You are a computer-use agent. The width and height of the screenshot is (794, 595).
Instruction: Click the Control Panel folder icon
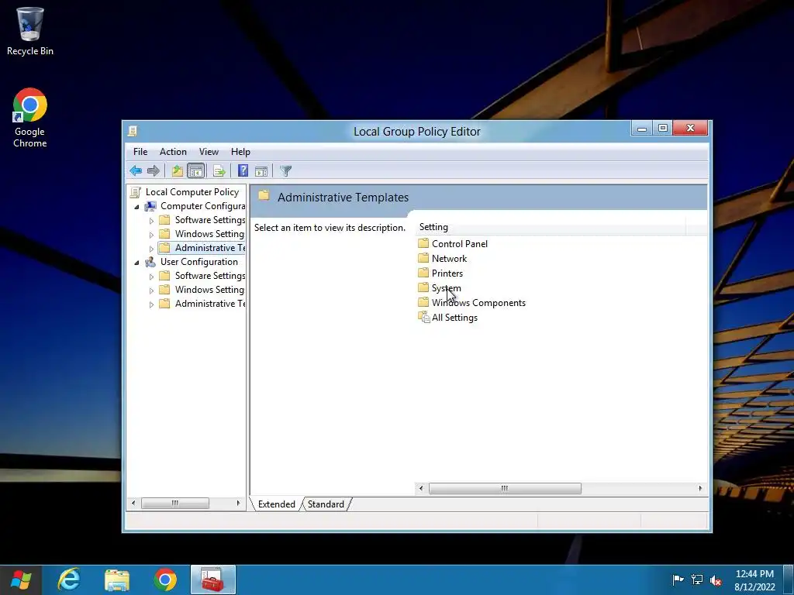[x=423, y=243]
